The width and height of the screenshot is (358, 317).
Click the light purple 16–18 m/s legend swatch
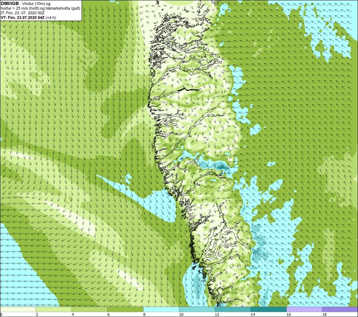pos(304,309)
